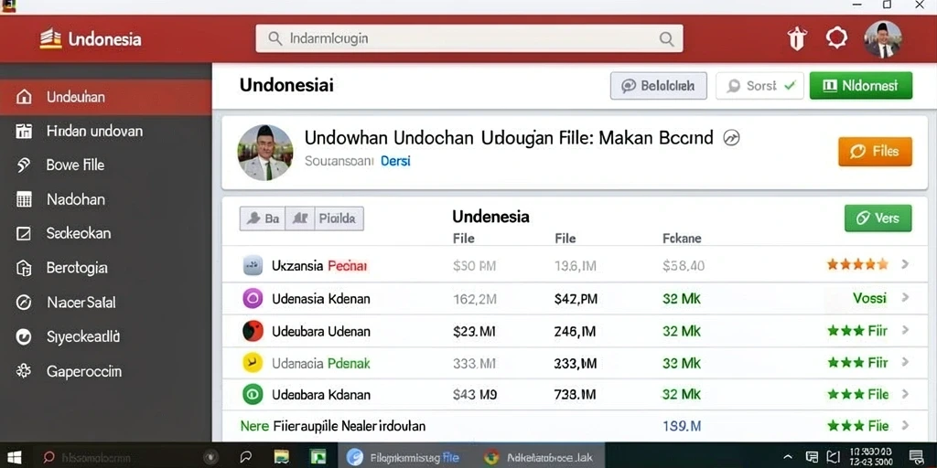Viewport: 937px width, 468px height.
Task: Focus the Indarmlcugin search field
Action: 469,38
